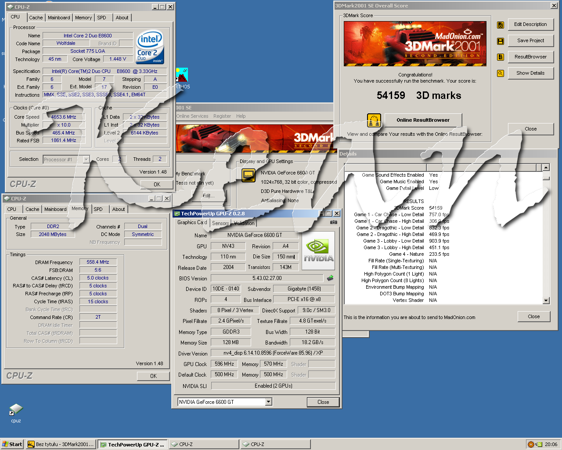Open Help menu in 3DMark2001 window
This screenshot has width=562, height=450.
[241, 116]
